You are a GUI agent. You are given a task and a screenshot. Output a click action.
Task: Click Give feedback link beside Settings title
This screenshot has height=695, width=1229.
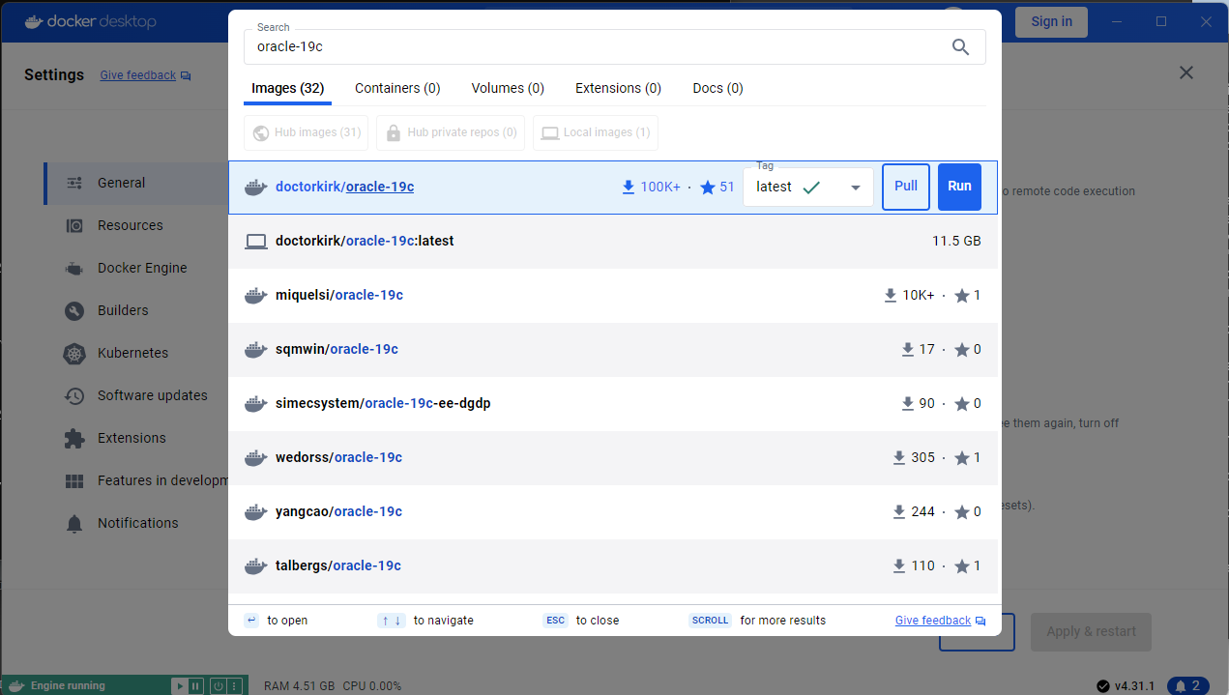point(138,74)
